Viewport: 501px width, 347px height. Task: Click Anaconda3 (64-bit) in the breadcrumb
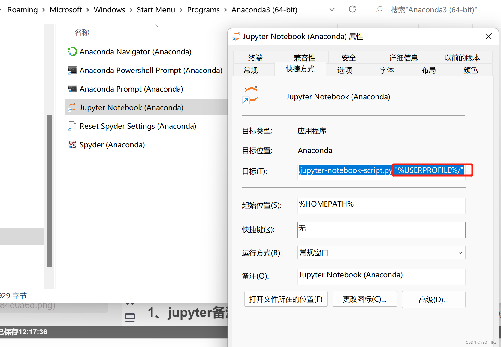click(264, 10)
